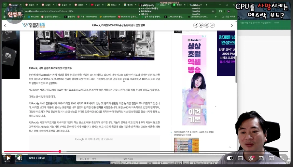Screen dimensions: 293x167
Task: Click the Excel window title 사장님용.xlsx
Action: (x=259, y=23)
